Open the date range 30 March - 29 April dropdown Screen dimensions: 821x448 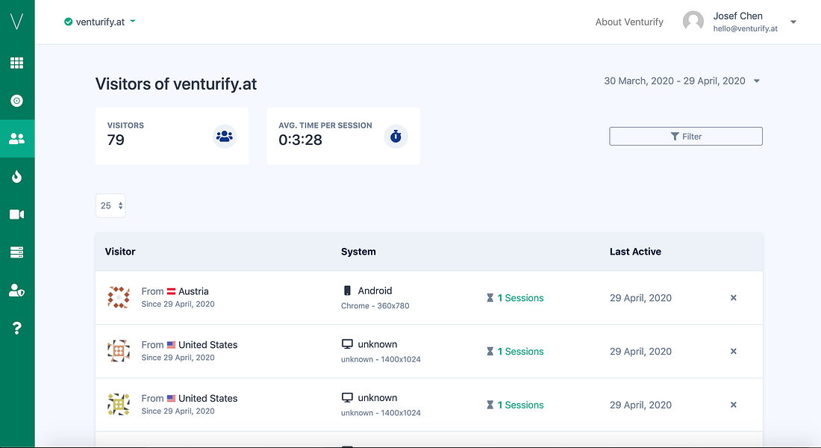pyautogui.click(x=681, y=81)
